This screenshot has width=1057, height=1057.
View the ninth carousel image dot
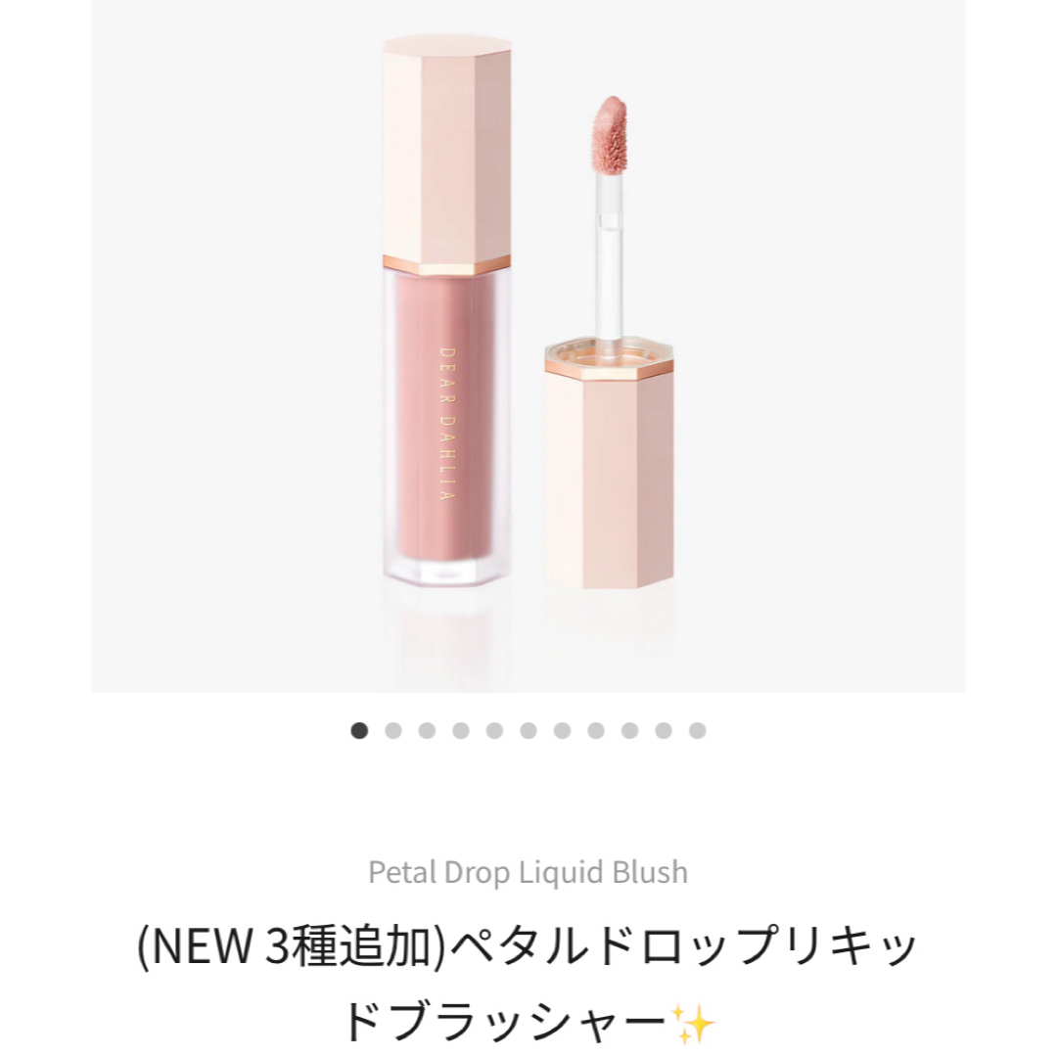pos(629,730)
